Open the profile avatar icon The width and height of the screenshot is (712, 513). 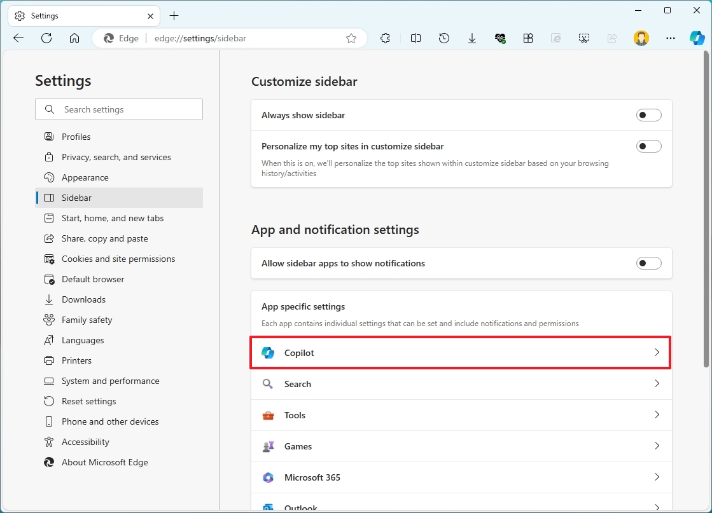pos(641,38)
